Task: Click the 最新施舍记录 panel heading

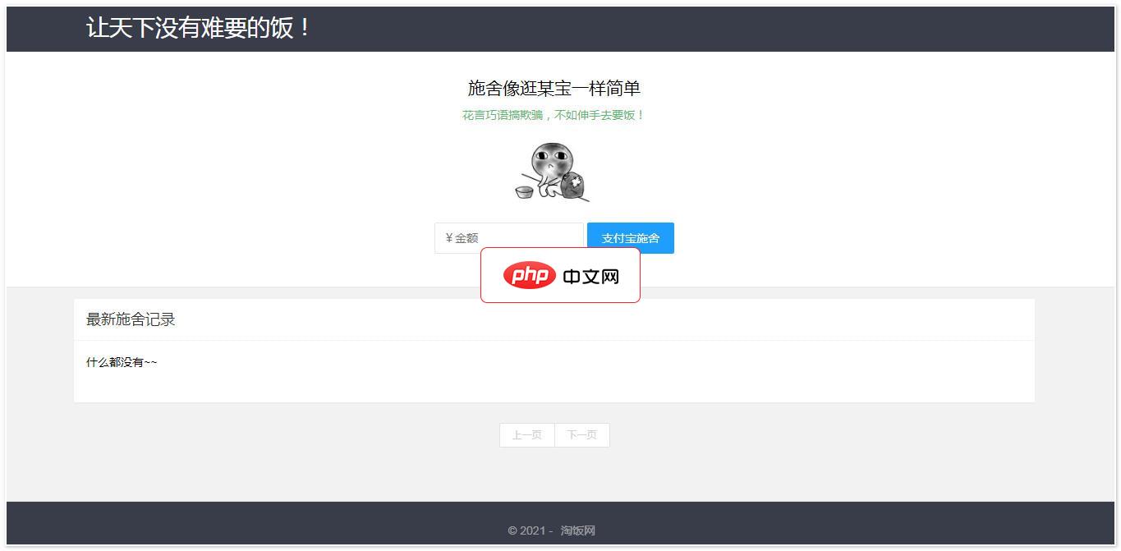Action: (131, 319)
